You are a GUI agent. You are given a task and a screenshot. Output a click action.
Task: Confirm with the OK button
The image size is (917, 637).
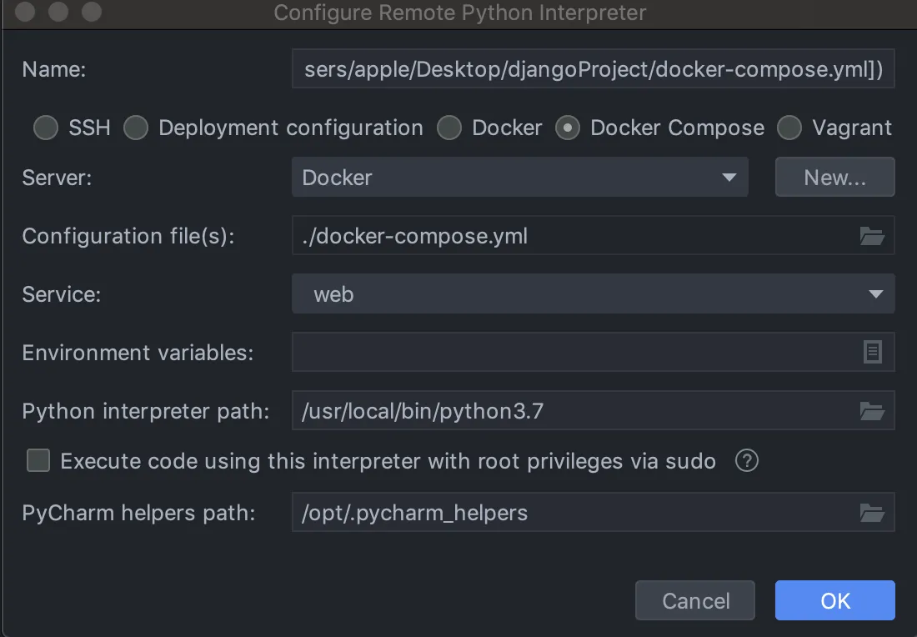point(834,600)
